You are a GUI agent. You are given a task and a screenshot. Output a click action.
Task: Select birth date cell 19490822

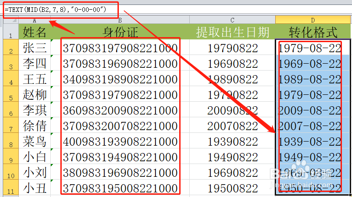232,156
